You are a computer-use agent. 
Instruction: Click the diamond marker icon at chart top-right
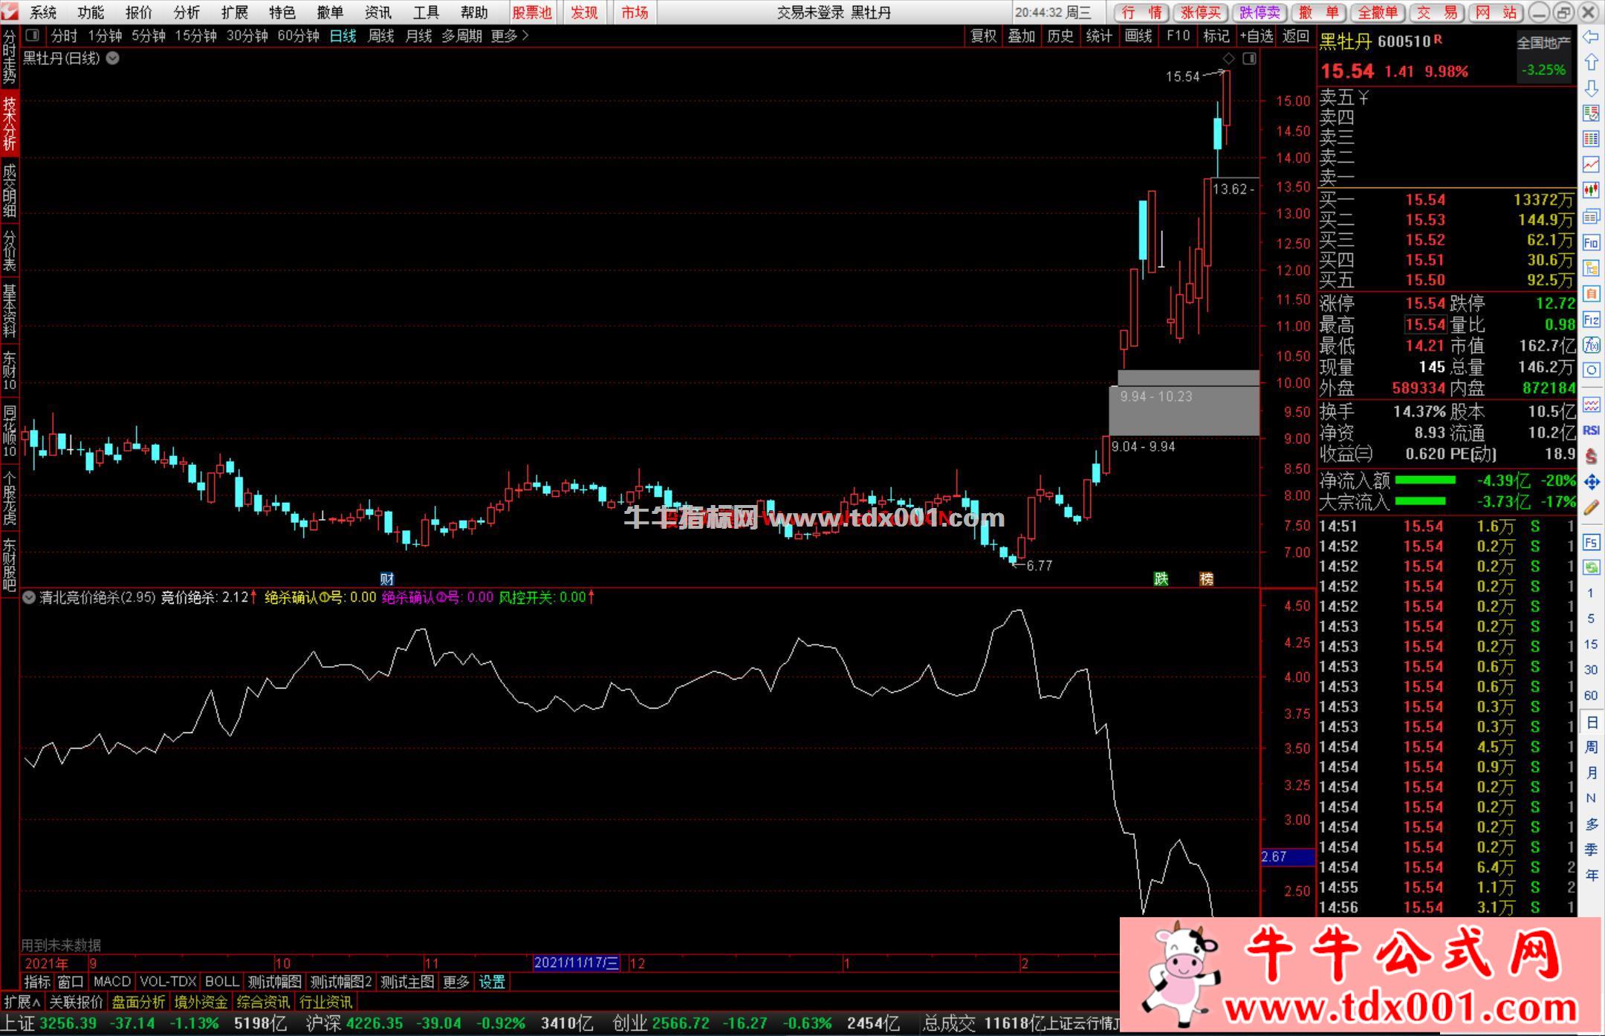click(1228, 58)
